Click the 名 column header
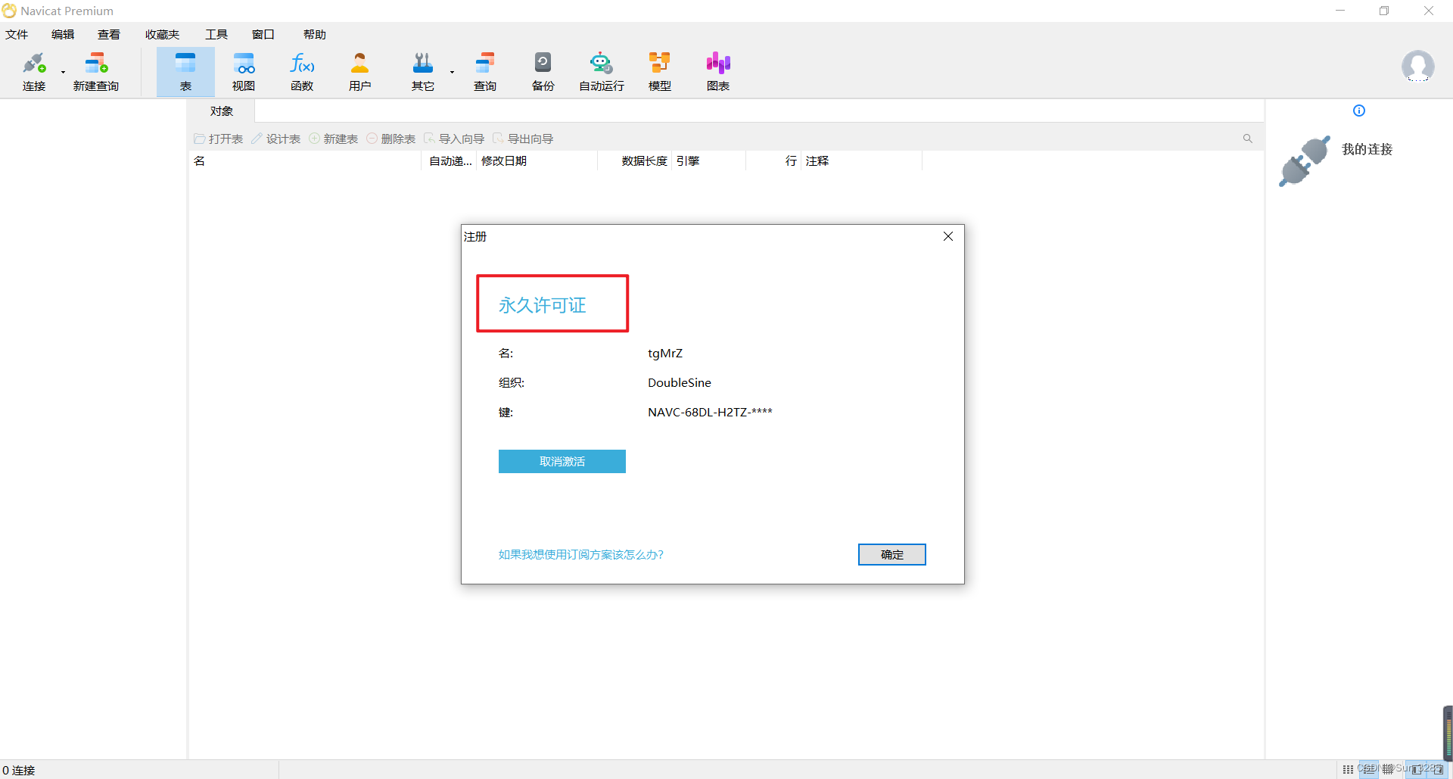Screen dimensions: 1453x779 (305, 161)
